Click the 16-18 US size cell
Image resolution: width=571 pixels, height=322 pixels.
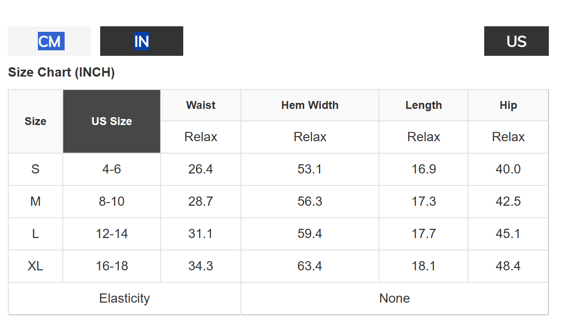112,266
